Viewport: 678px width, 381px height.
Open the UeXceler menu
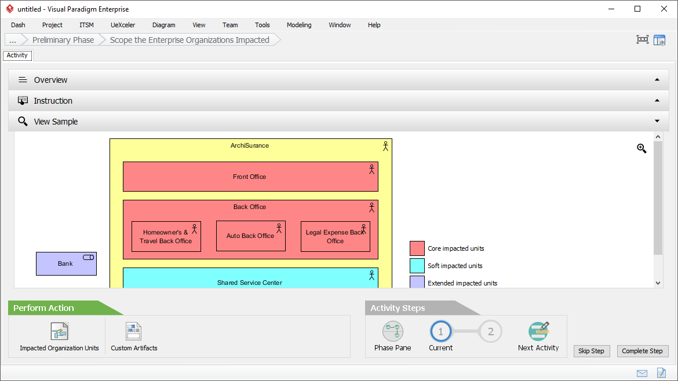123,25
